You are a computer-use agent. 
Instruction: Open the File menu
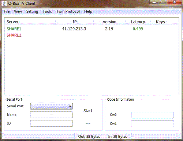click(7, 11)
